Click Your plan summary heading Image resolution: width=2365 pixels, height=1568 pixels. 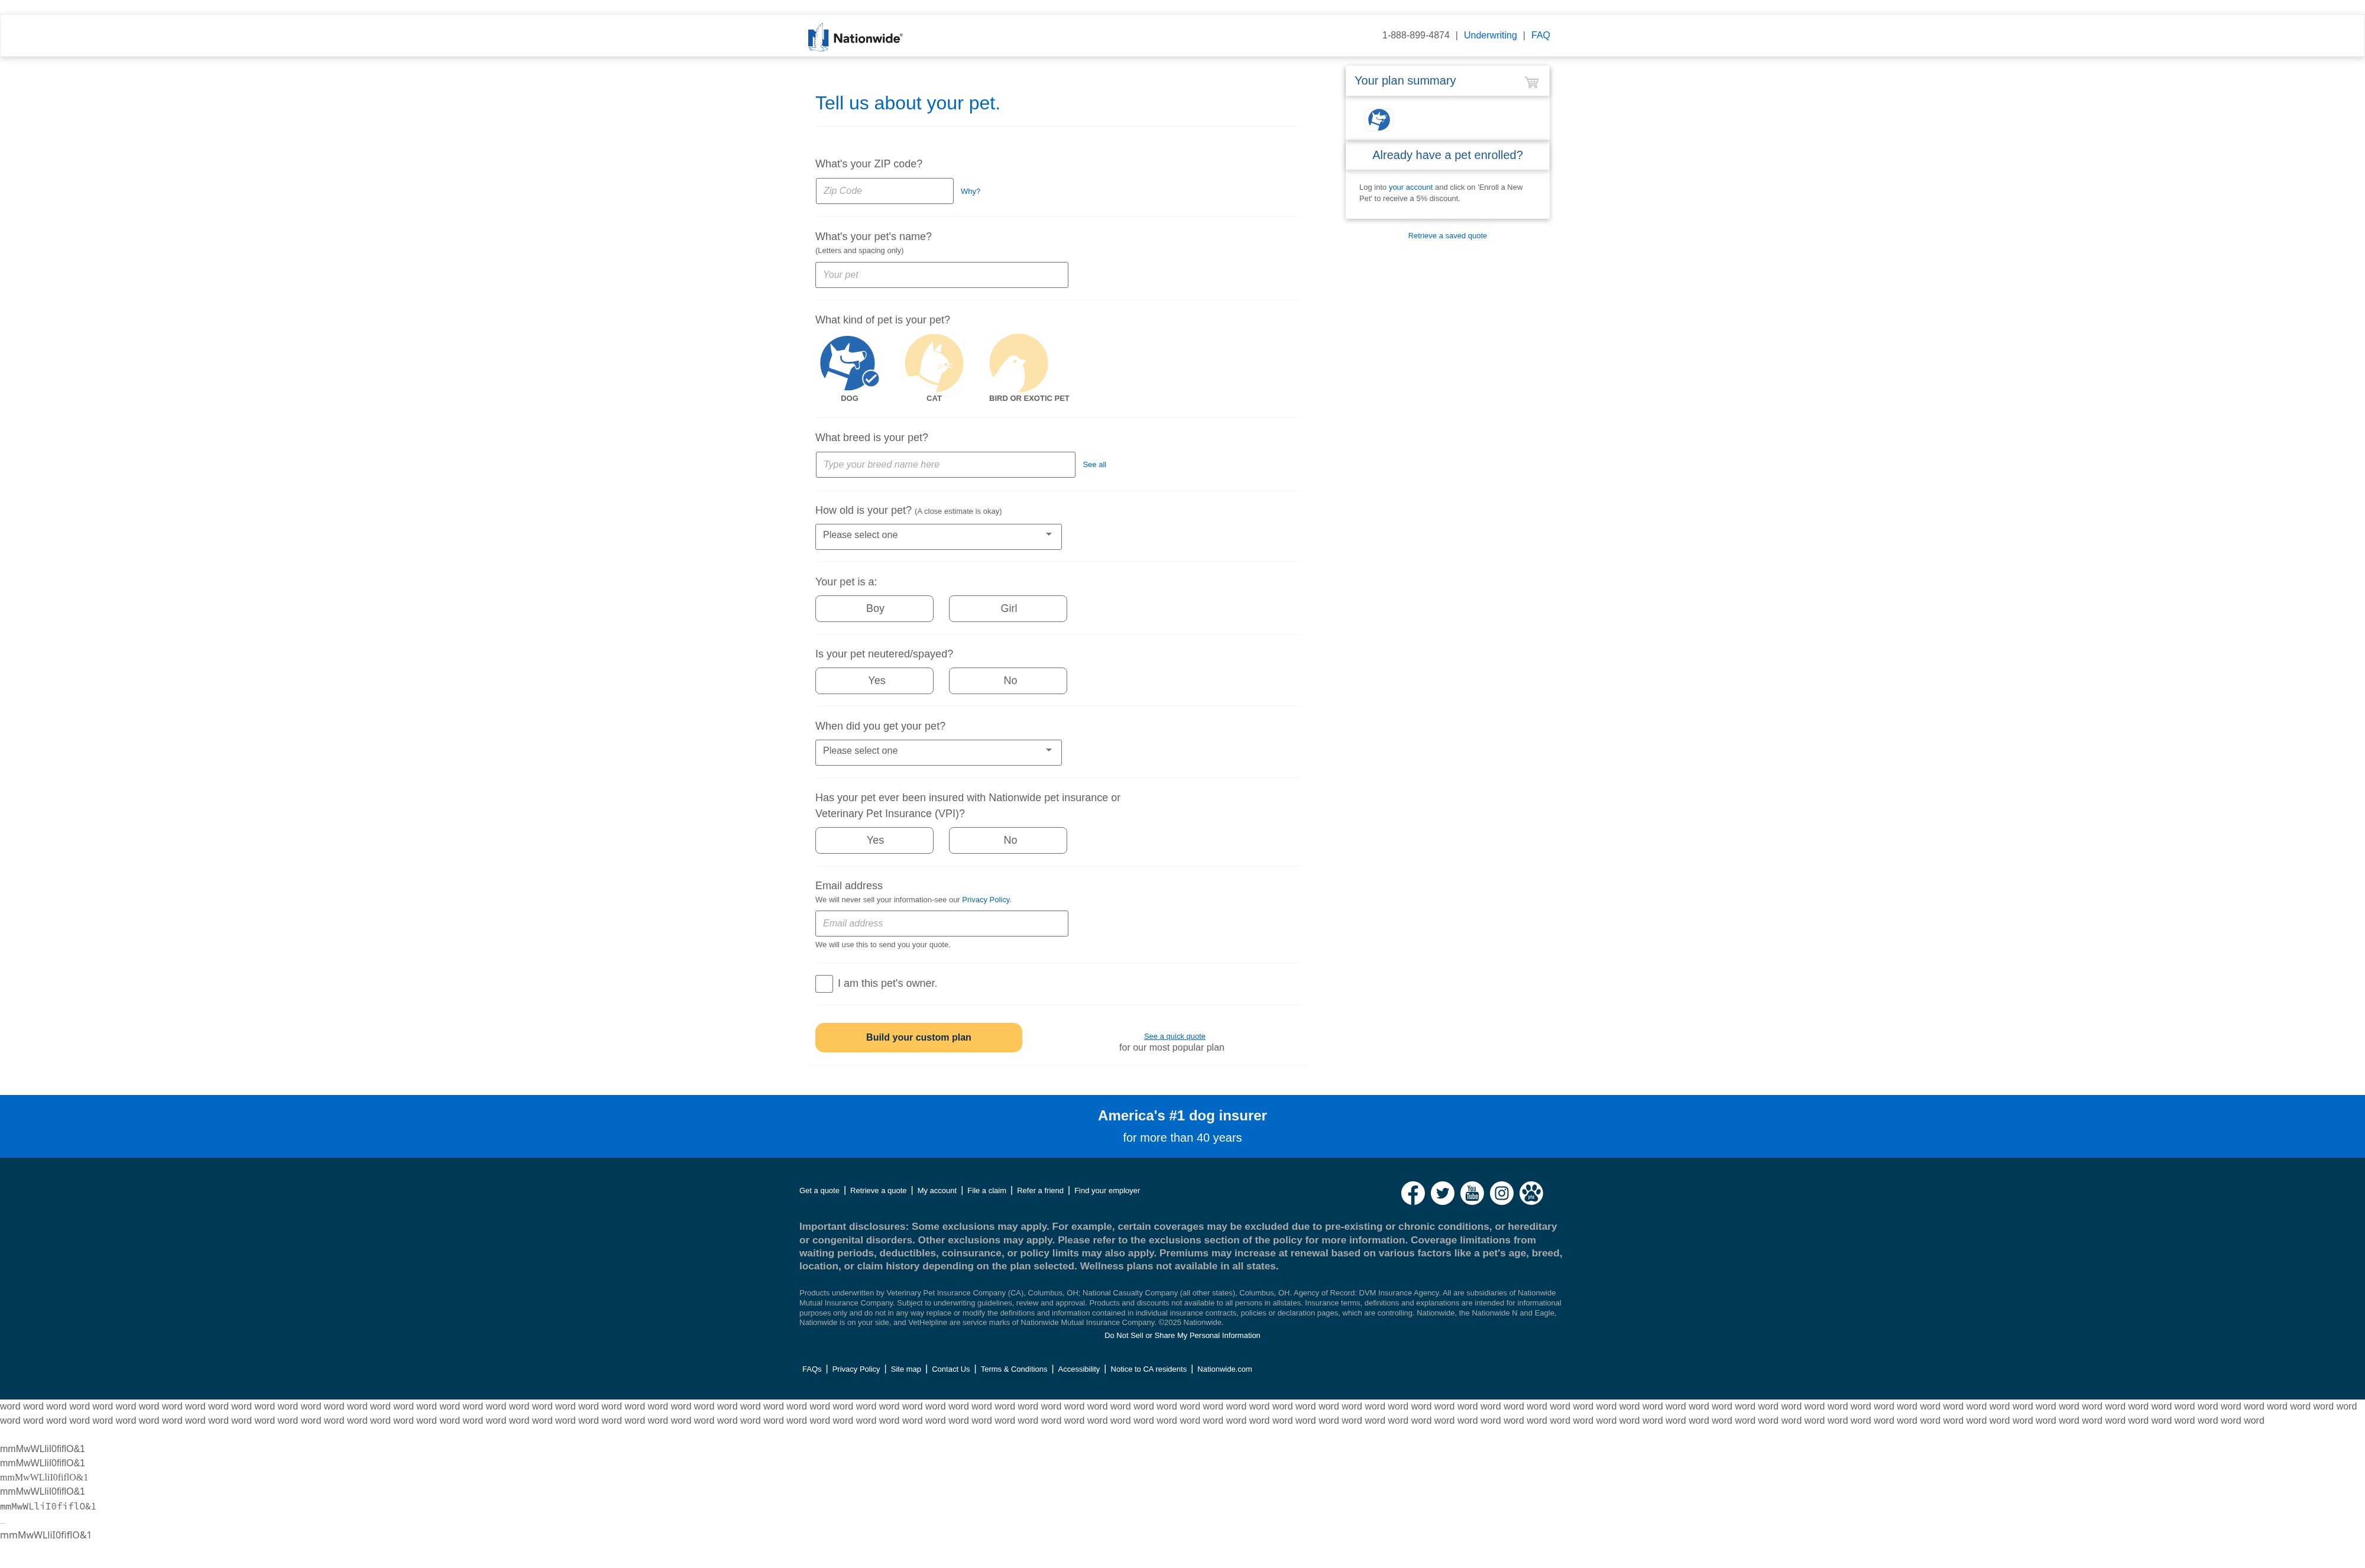click(x=1404, y=81)
